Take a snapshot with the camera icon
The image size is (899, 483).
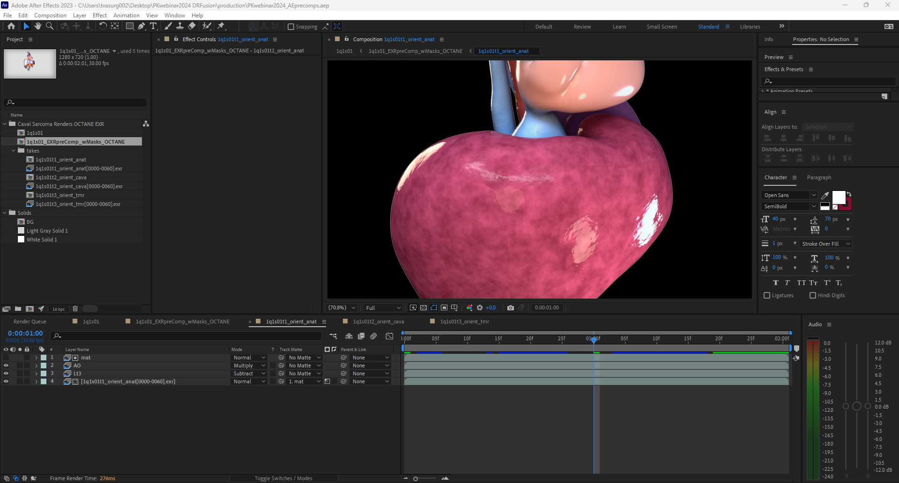click(511, 307)
